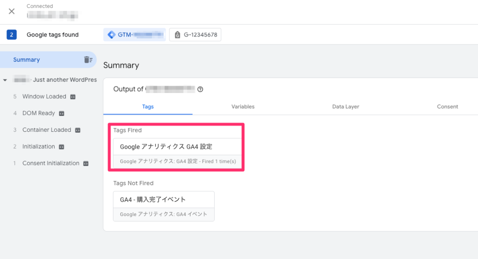The width and height of the screenshot is (478, 259).
Task: Click the Tags Not Fired heading
Action: pos(133,183)
